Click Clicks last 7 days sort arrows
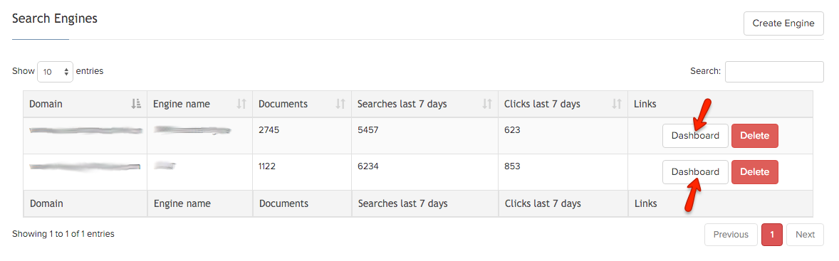This screenshot has width=839, height=261. (616, 104)
